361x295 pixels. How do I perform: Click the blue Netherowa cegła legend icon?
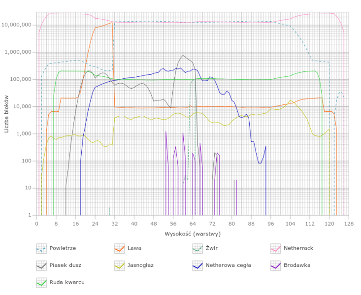coord(197,265)
